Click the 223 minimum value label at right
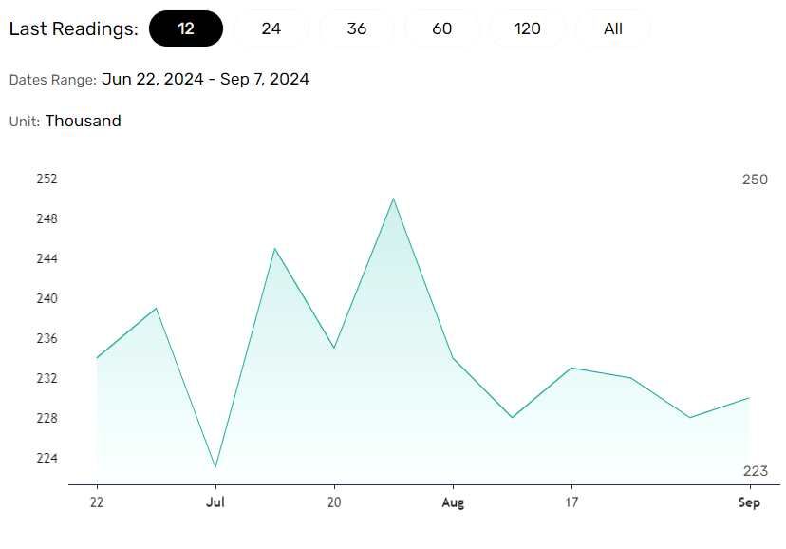The height and width of the screenshot is (549, 786). [x=755, y=471]
